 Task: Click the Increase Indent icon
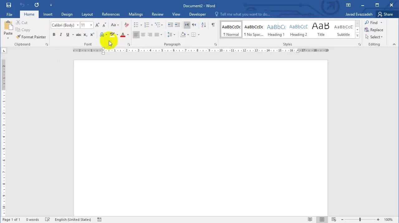[177, 25]
